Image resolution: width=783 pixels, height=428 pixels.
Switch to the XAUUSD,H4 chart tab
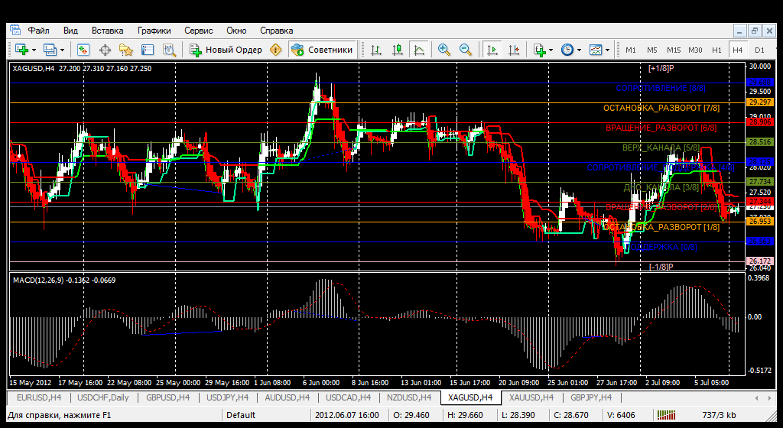point(531,397)
